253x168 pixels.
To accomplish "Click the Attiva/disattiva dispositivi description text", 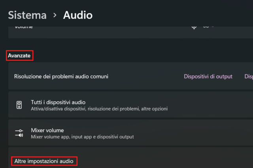I will coord(99,108).
